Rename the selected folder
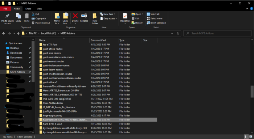This screenshot has height=139, width=254. pyautogui.click(x=84, y=17)
